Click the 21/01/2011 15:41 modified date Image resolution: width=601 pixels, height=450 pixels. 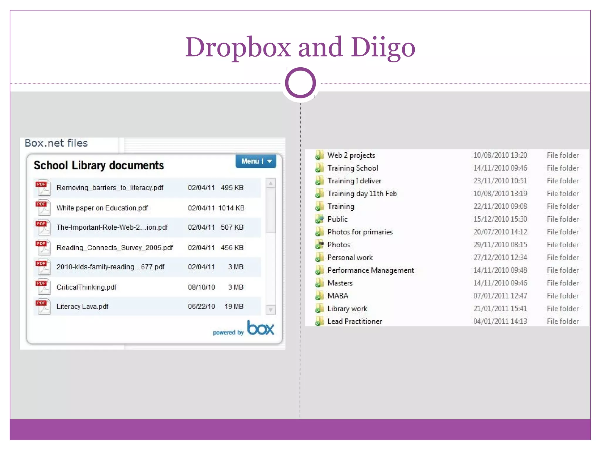pos(500,308)
